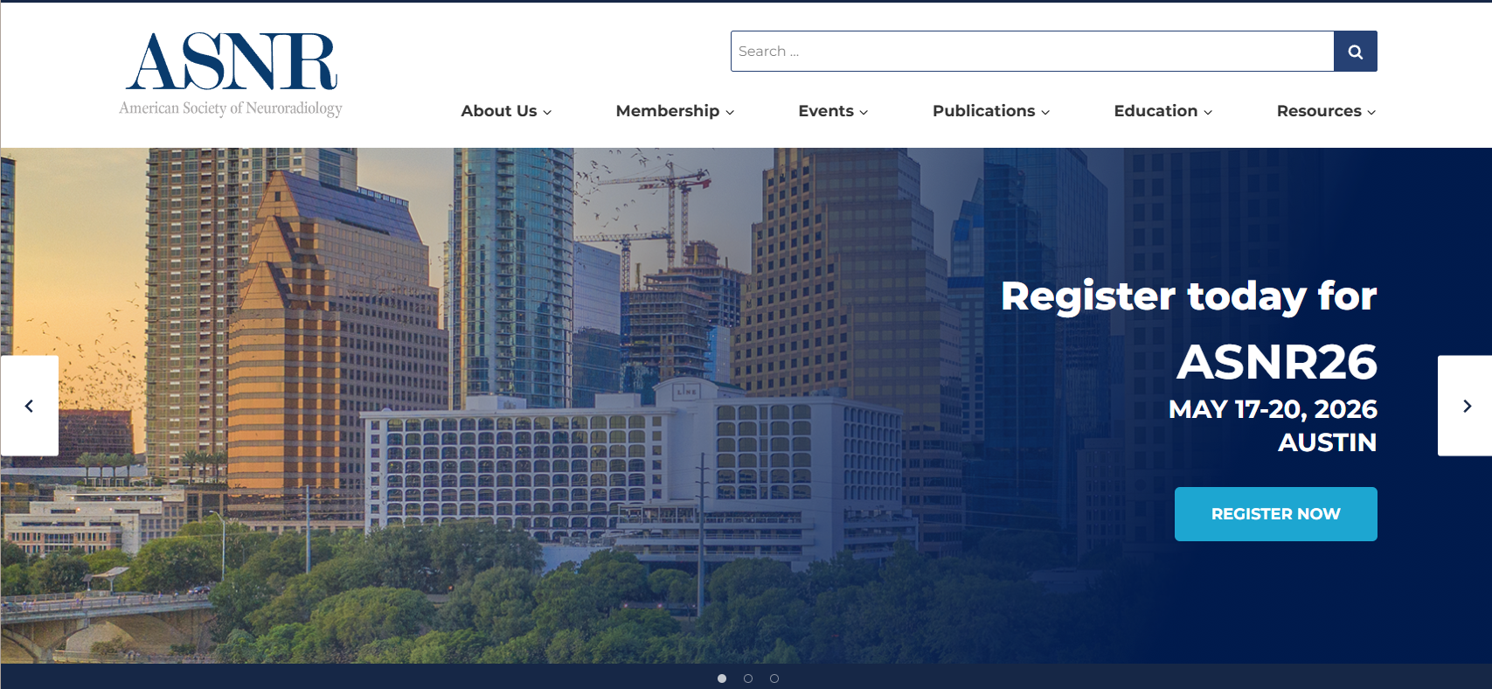Open the Events menu label

pos(825,111)
